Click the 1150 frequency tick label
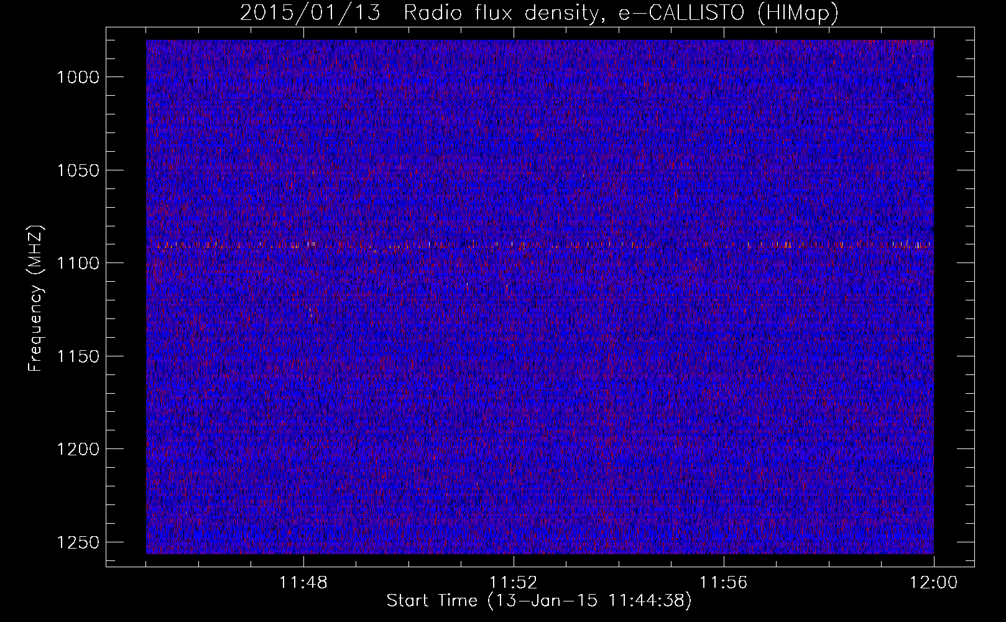Screen dimensions: 1006x622 78,356
